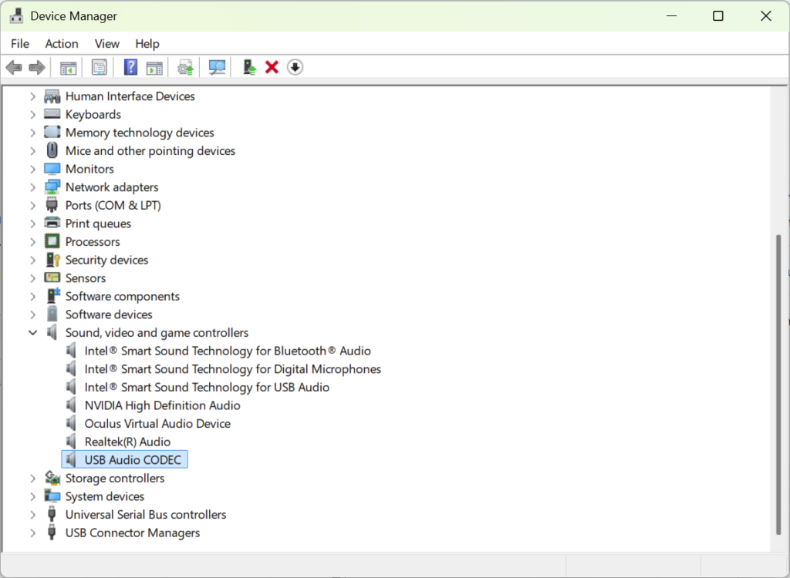Expand the Network adapters category

[32, 187]
